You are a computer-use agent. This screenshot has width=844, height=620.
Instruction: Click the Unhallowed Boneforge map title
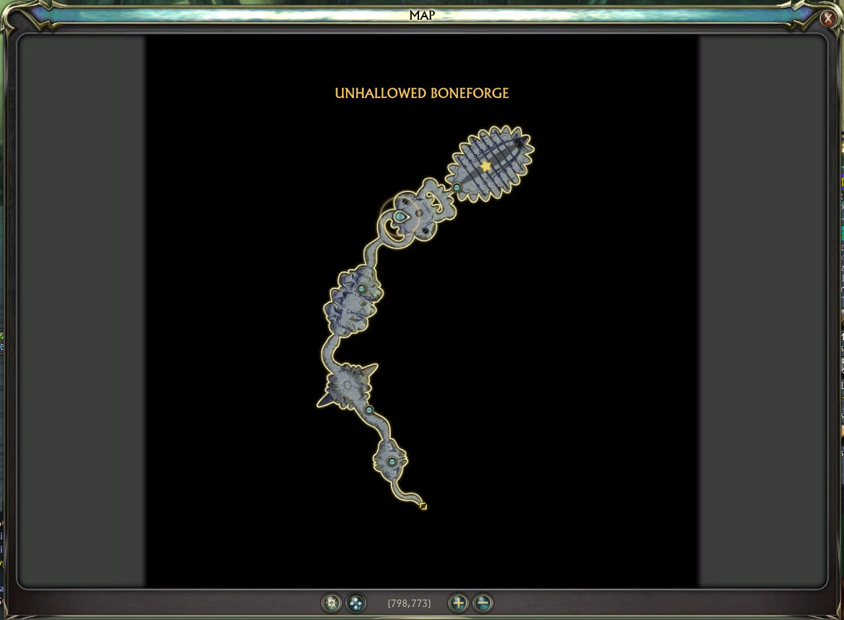(x=422, y=93)
